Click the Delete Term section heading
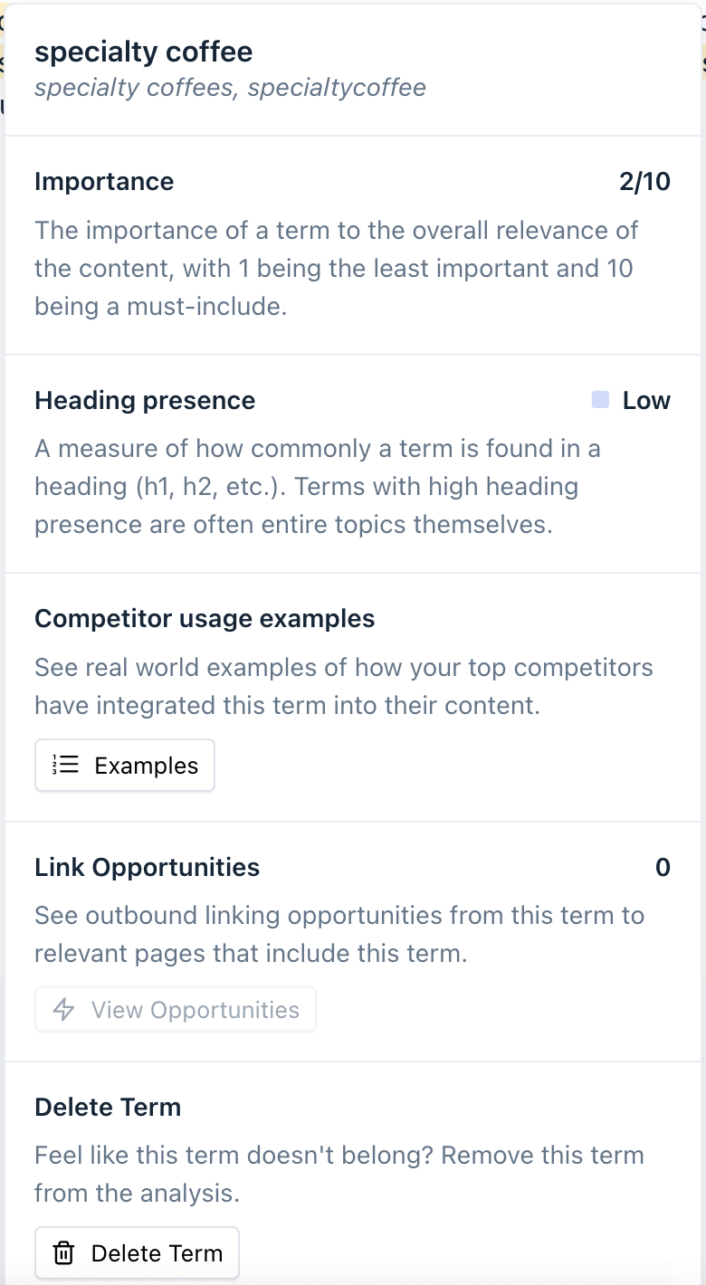The width and height of the screenshot is (706, 1285). pyautogui.click(x=108, y=1107)
